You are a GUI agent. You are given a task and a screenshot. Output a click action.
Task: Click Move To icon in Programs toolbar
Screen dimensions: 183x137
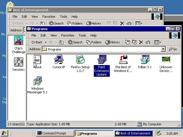click(127, 42)
